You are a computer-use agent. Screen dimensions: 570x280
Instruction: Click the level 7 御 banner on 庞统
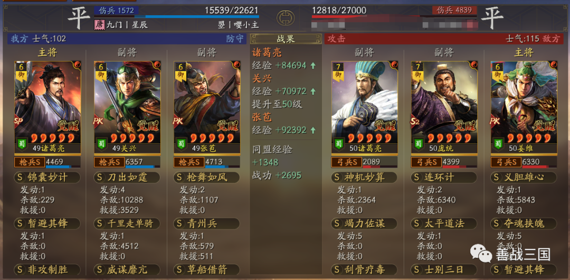click(x=418, y=71)
